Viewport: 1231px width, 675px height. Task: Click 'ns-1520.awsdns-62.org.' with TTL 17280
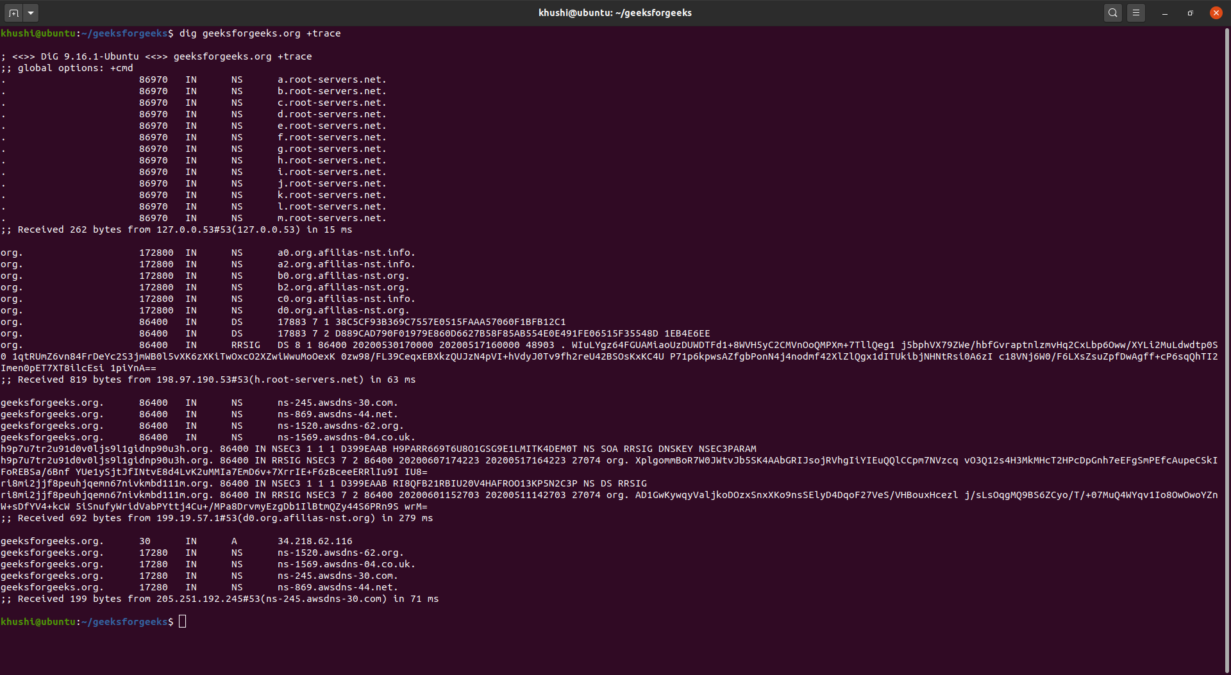tap(340, 553)
